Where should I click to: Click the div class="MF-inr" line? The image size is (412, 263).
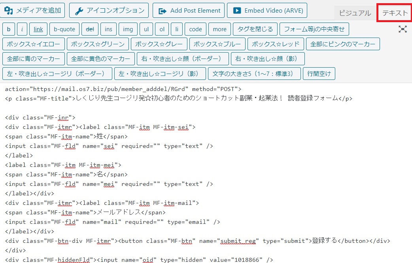pyautogui.click(x=40, y=117)
